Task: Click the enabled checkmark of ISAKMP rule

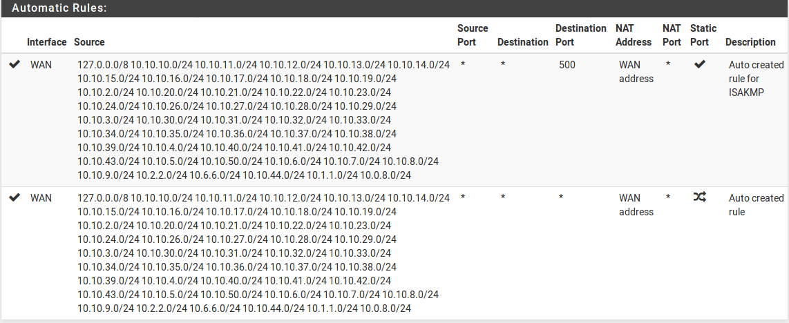Action: click(x=15, y=64)
